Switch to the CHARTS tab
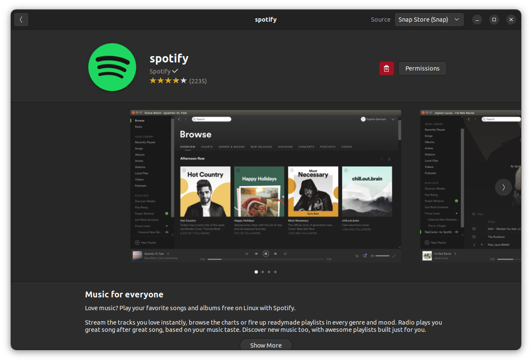532x362 pixels. tap(207, 147)
